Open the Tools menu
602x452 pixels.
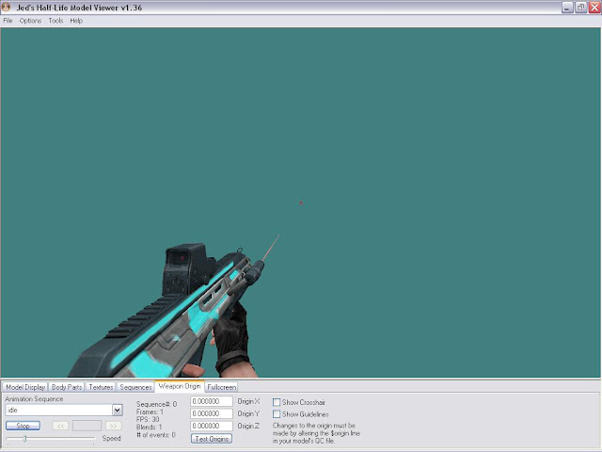[x=55, y=21]
